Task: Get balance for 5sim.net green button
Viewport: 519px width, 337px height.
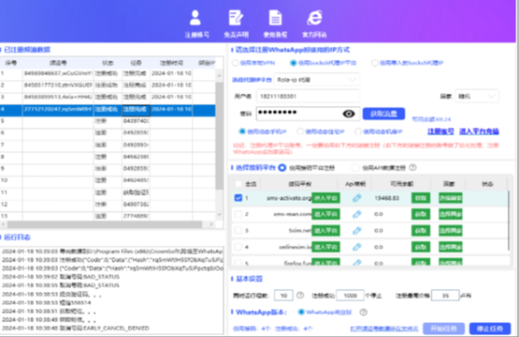Action: pyautogui.click(x=420, y=230)
